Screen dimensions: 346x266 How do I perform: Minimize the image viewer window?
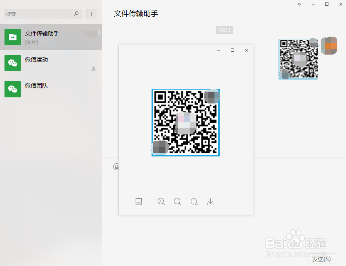point(219,50)
